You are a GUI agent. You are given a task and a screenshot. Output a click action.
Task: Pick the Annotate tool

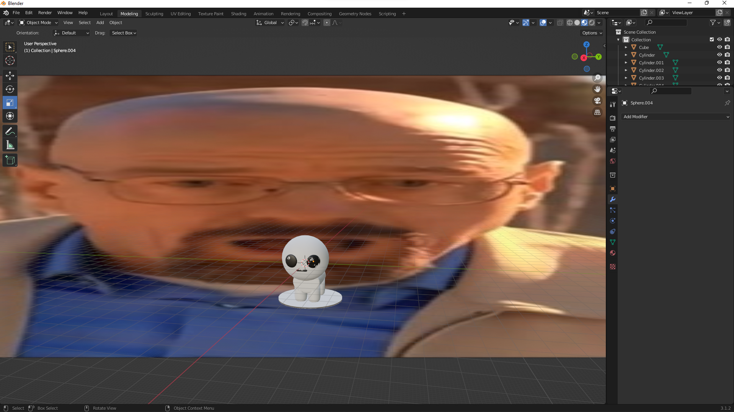(x=10, y=132)
